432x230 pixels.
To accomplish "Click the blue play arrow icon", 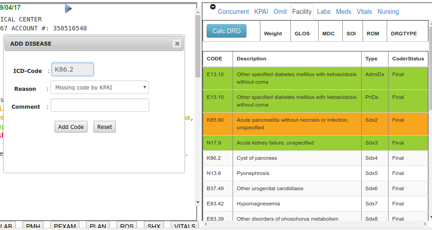I will [x=68, y=9].
